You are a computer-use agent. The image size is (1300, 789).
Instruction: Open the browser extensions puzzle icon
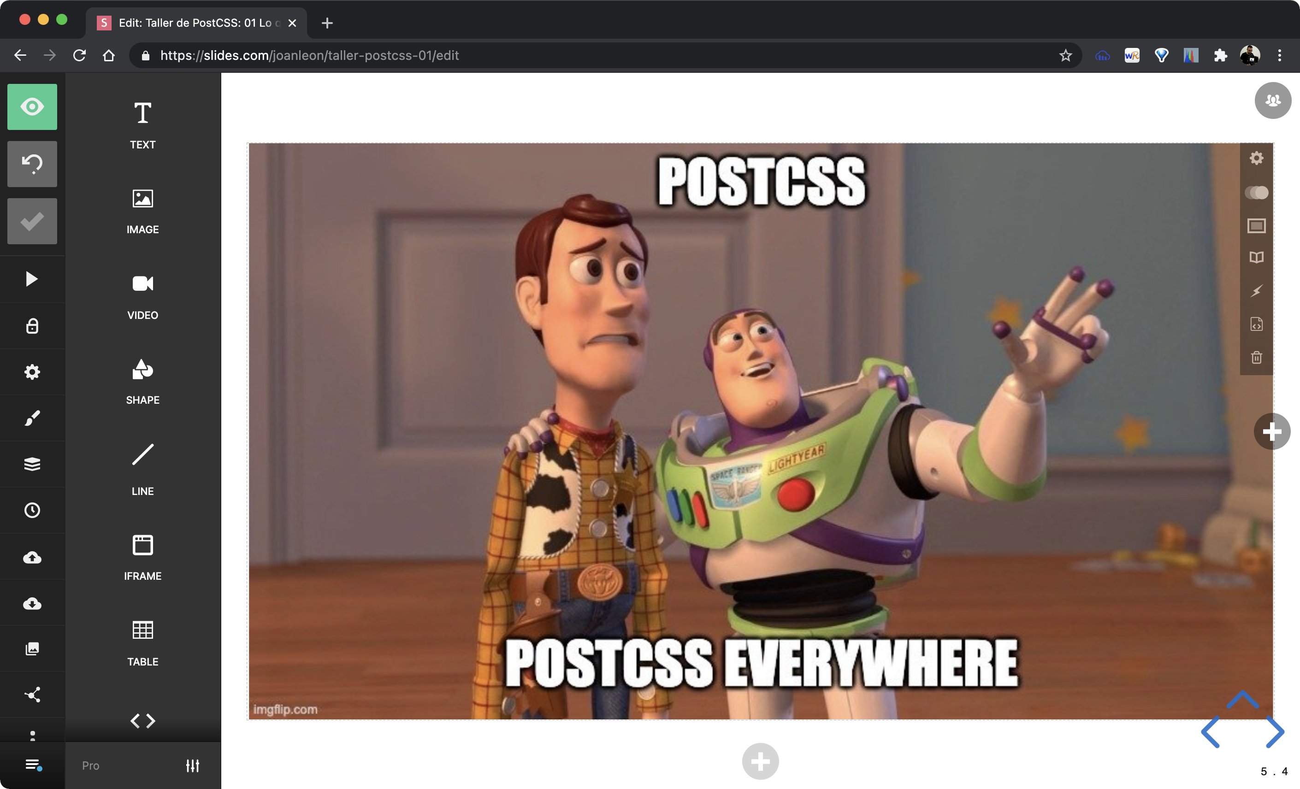(x=1220, y=55)
